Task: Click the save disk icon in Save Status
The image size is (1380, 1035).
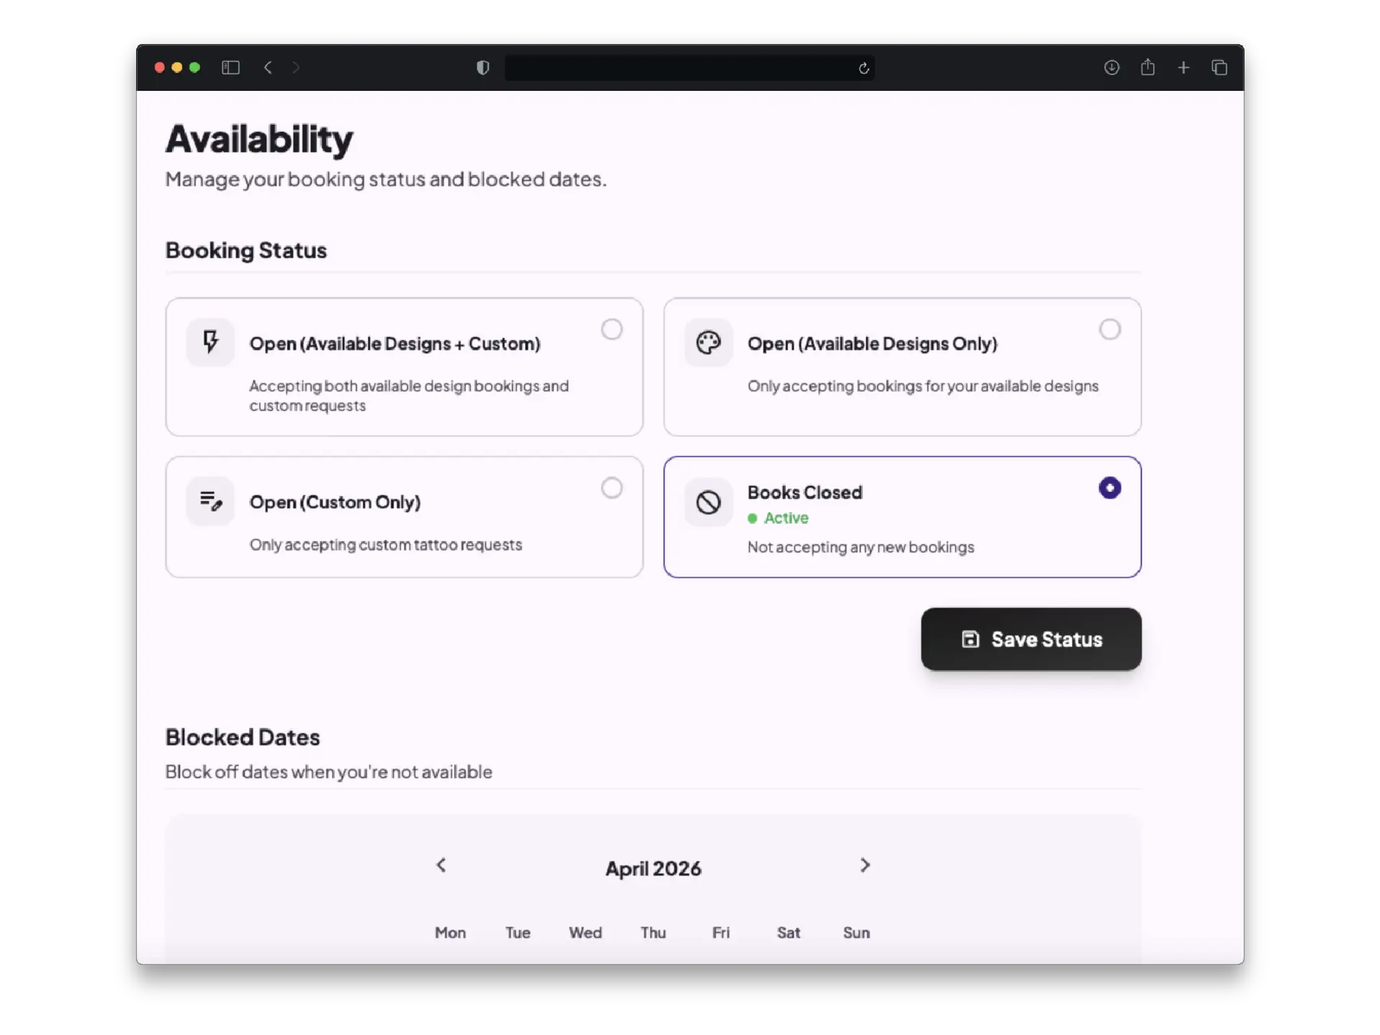Action: pyautogui.click(x=970, y=639)
